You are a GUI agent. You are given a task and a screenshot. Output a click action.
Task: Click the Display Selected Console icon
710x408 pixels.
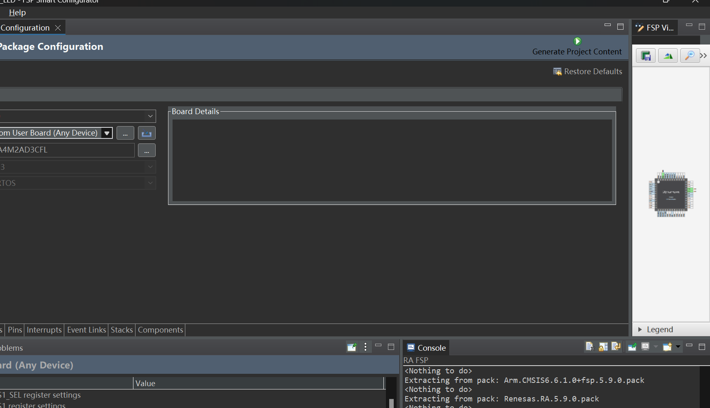point(645,347)
